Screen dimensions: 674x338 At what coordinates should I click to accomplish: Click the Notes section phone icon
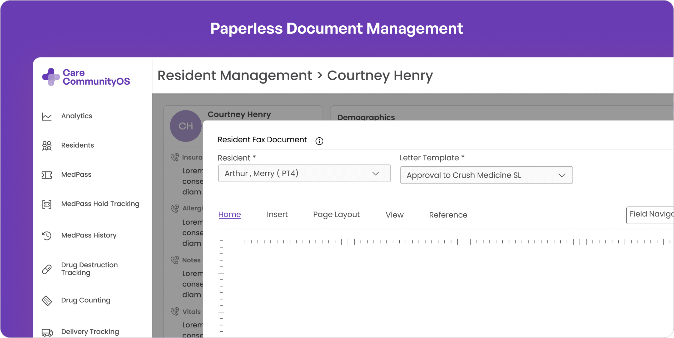click(x=175, y=260)
